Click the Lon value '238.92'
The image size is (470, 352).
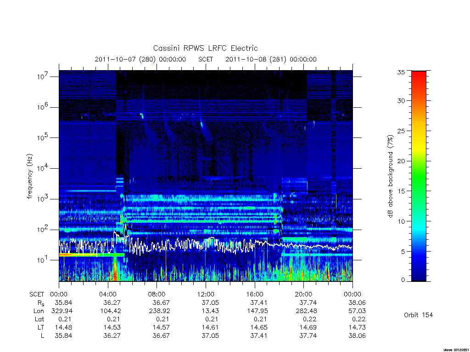click(x=159, y=311)
